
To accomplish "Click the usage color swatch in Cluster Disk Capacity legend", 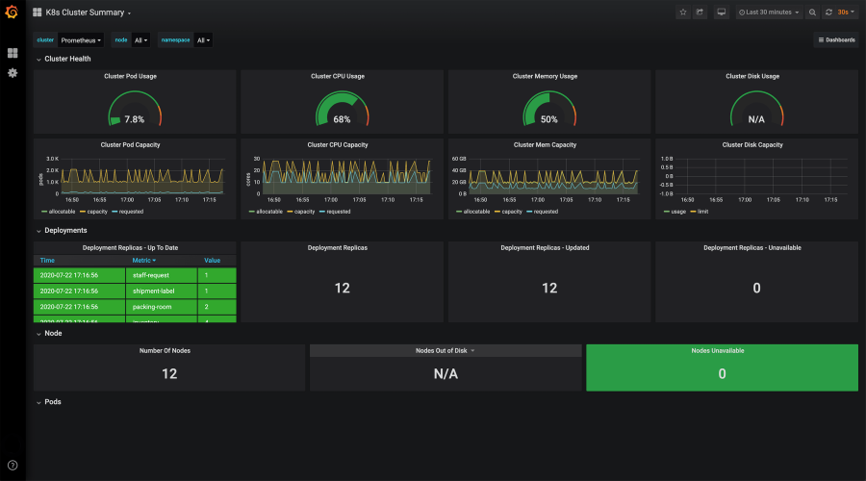I will (x=666, y=211).
